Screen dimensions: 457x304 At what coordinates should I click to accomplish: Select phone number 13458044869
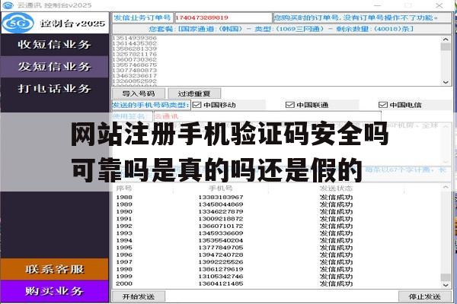(x=221, y=204)
